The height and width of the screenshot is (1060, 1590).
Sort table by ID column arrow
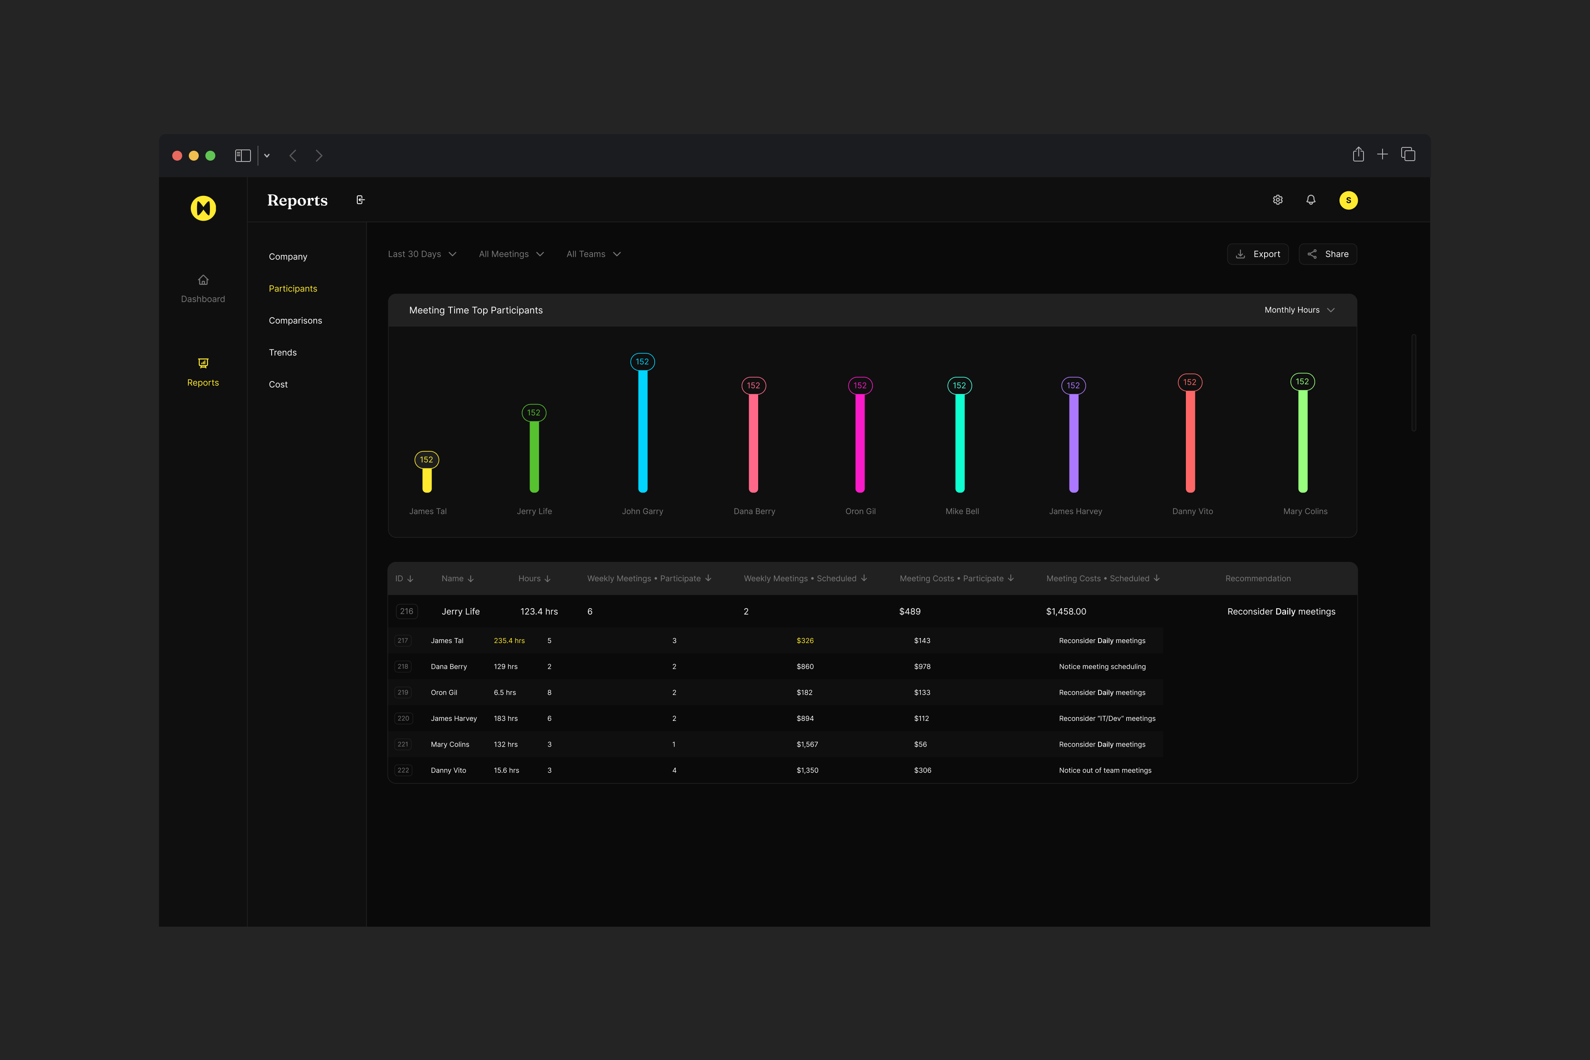pyautogui.click(x=410, y=579)
